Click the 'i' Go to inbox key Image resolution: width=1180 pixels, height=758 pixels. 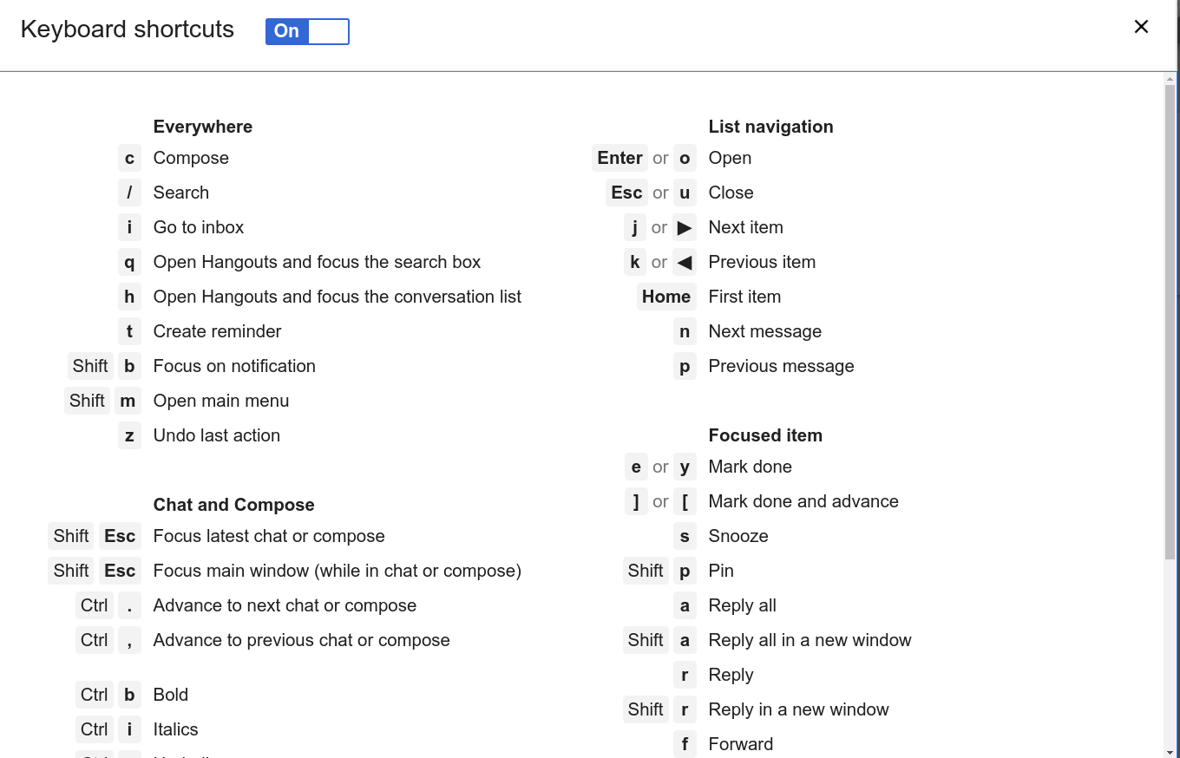point(129,227)
